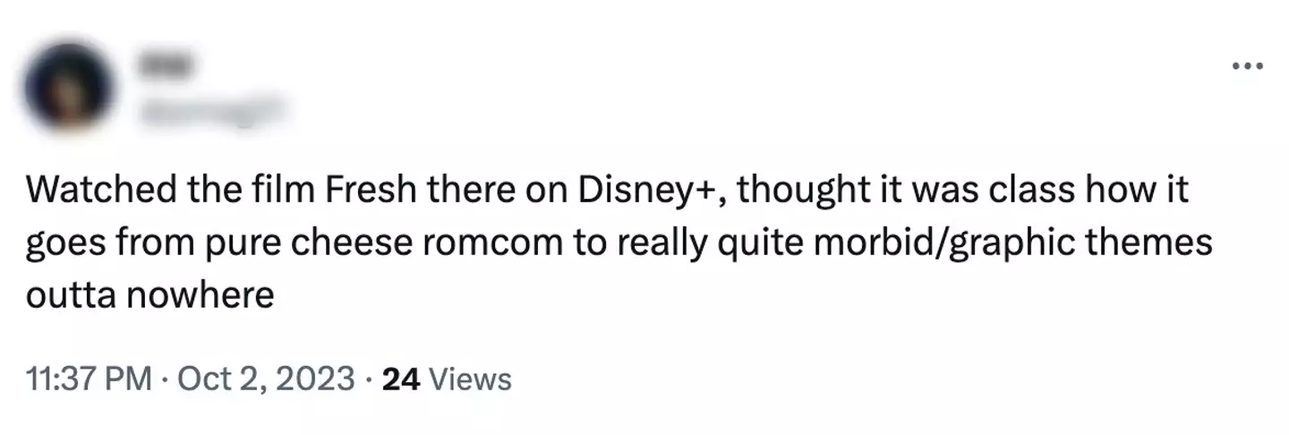Open the tweet's three-dot More menu
The height and width of the screenshot is (435, 1289).
[1246, 66]
